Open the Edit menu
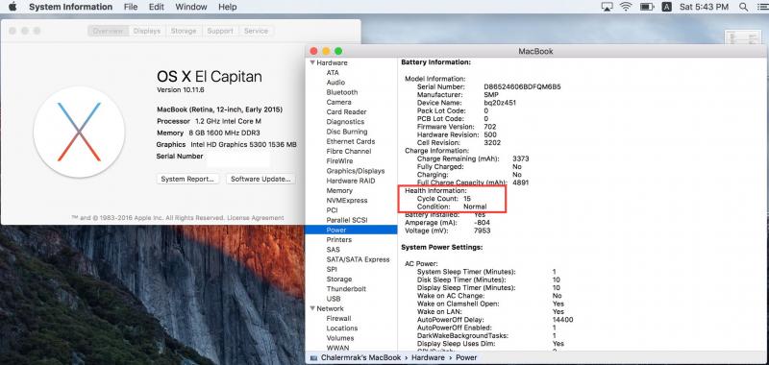The width and height of the screenshot is (769, 365). coord(157,7)
